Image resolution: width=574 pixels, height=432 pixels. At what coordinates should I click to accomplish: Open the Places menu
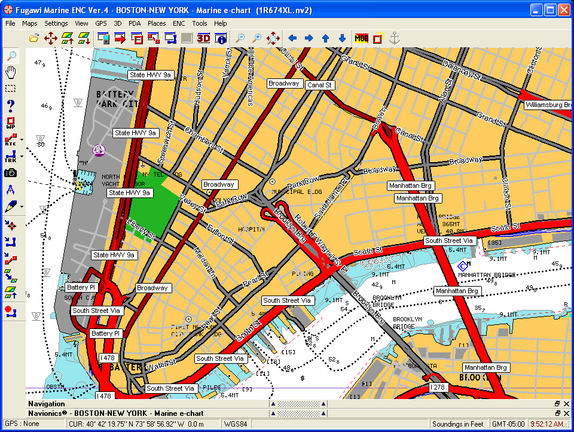[x=157, y=23]
